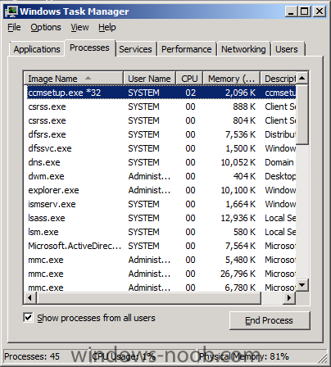The image size is (331, 367).
Task: Click the horizontal scrollbar thumb
Action: 149,297
